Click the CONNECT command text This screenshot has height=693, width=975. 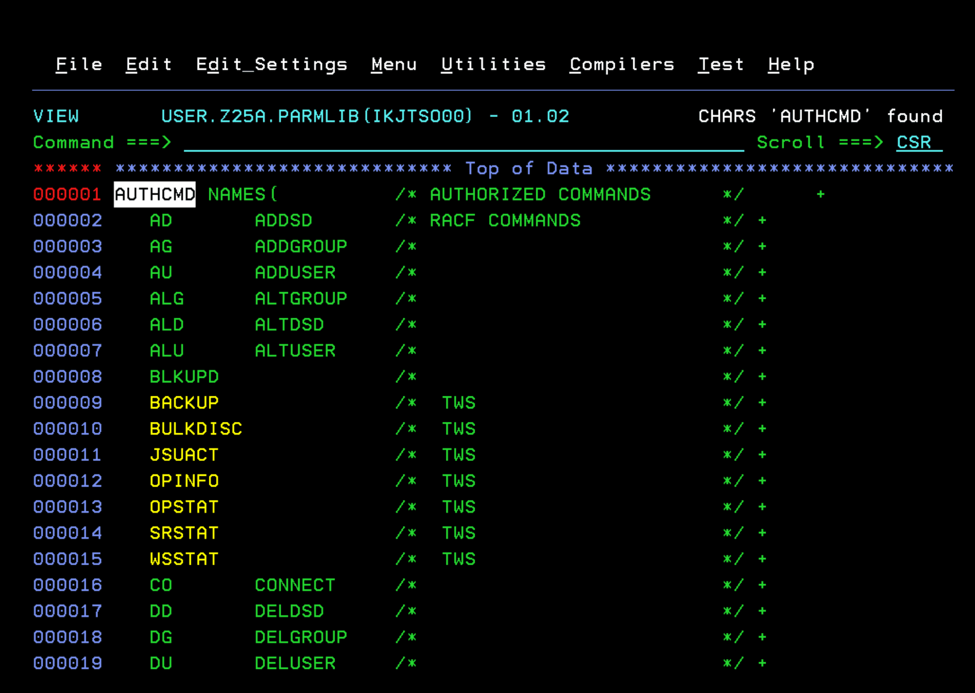[295, 585]
